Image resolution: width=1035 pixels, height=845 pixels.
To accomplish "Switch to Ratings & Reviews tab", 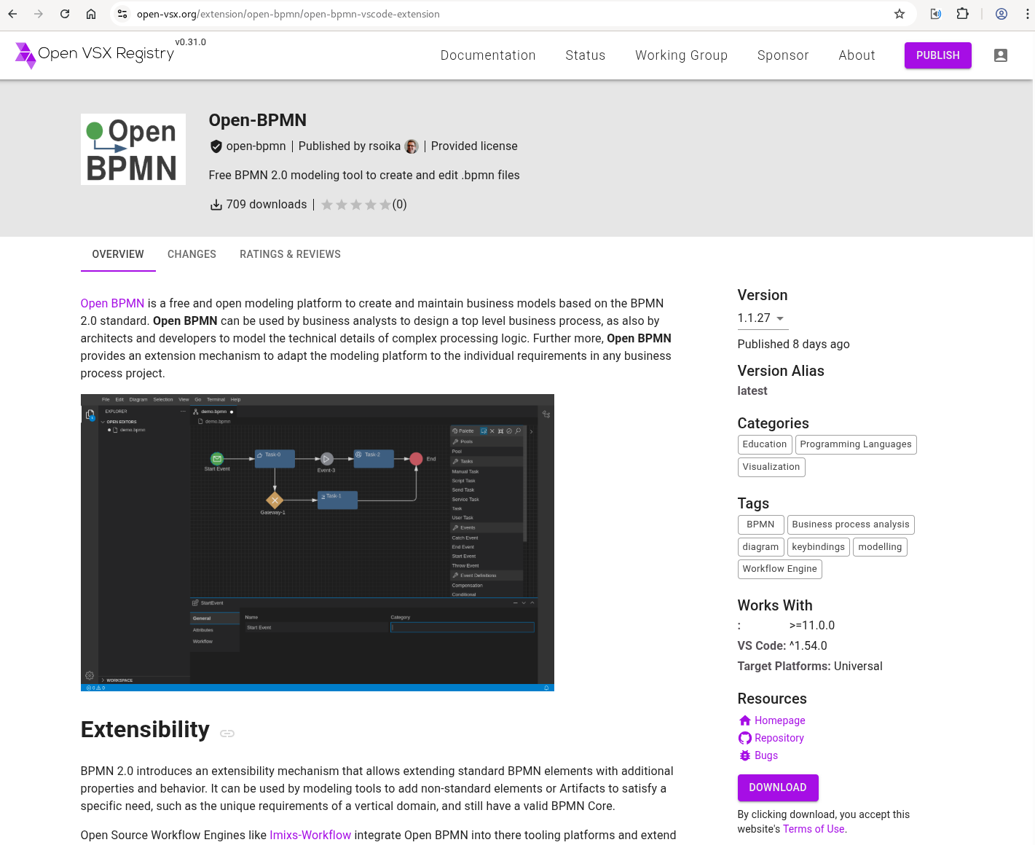I will (x=290, y=254).
